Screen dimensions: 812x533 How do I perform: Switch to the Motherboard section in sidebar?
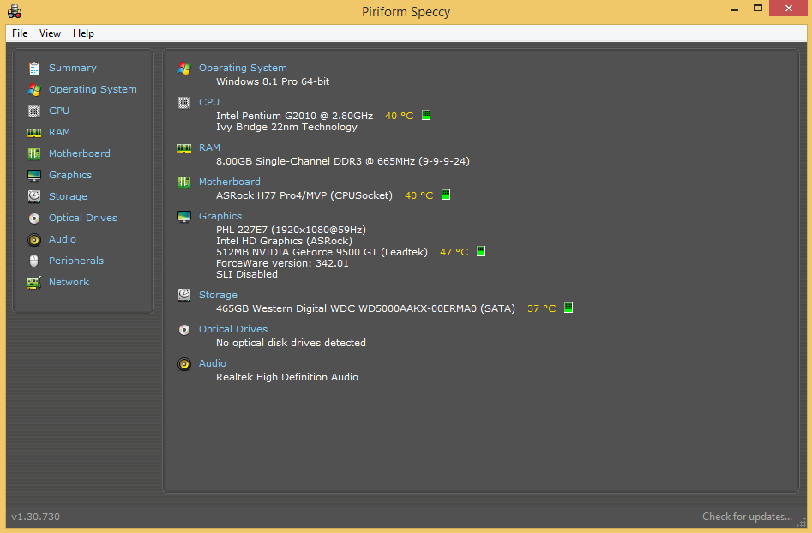79,153
